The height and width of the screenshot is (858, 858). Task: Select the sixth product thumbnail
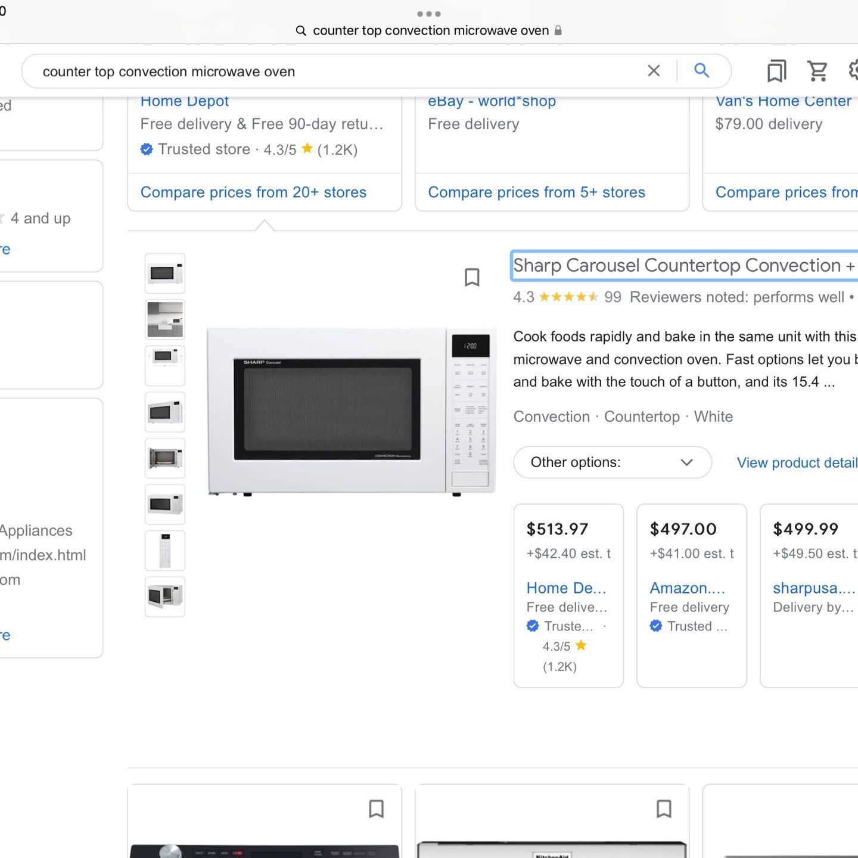click(x=165, y=504)
